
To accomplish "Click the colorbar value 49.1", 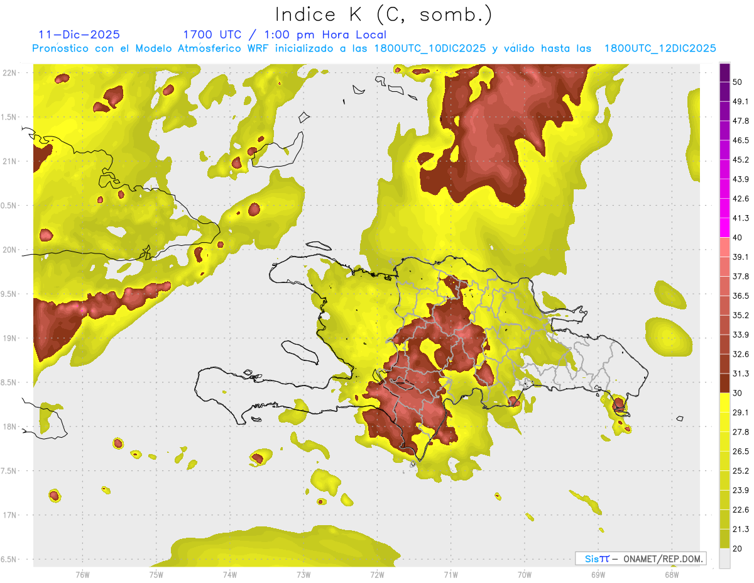I will coord(741,101).
